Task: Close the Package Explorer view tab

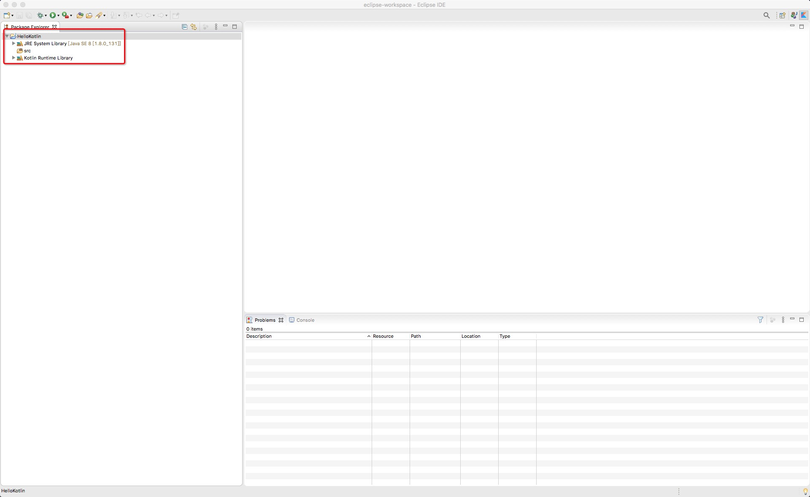Action: tap(54, 27)
